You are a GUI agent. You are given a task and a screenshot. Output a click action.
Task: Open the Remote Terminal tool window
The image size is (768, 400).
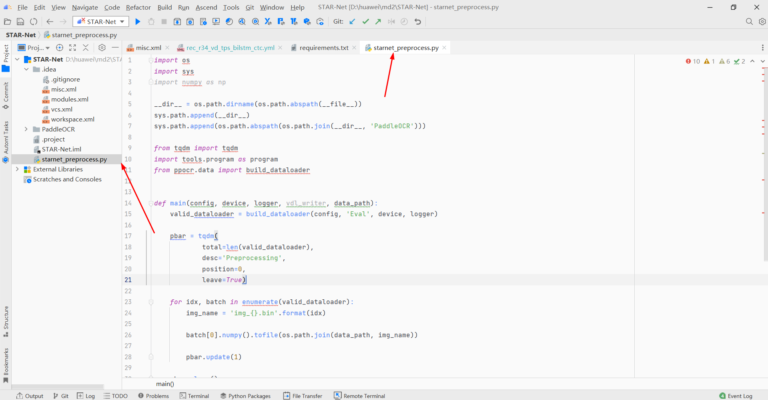coord(359,396)
